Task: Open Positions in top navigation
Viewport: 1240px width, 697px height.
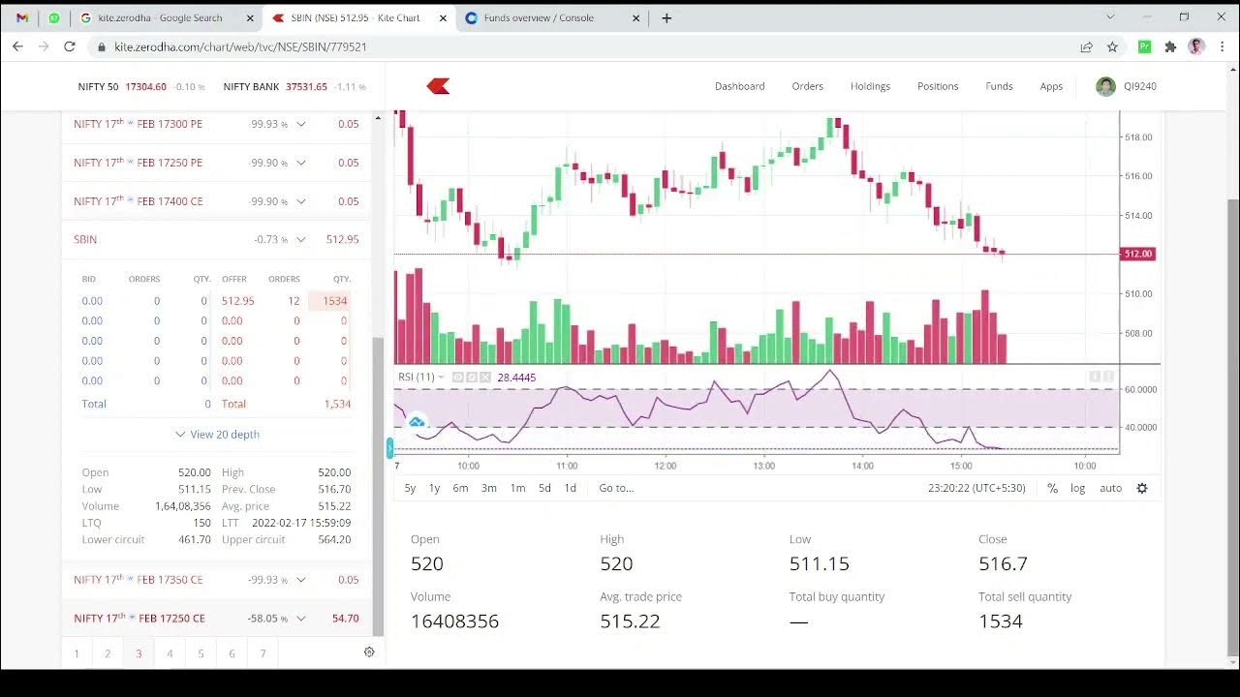Action: [938, 86]
